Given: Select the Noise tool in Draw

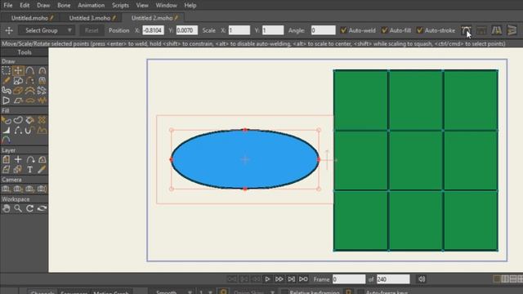Looking at the screenshot, I should 42,100.
